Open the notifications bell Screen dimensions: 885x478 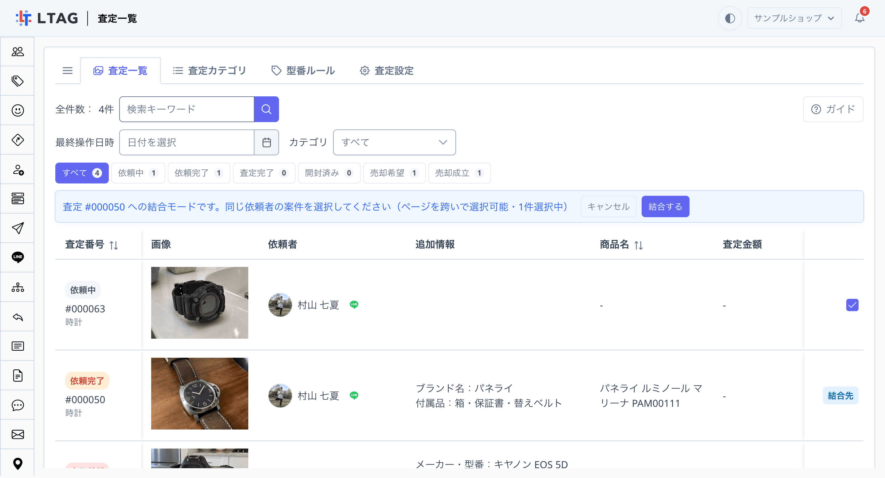coord(859,18)
